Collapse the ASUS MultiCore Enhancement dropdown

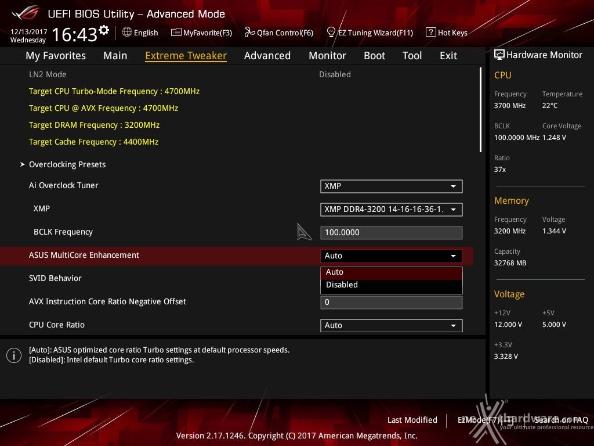coord(392,256)
